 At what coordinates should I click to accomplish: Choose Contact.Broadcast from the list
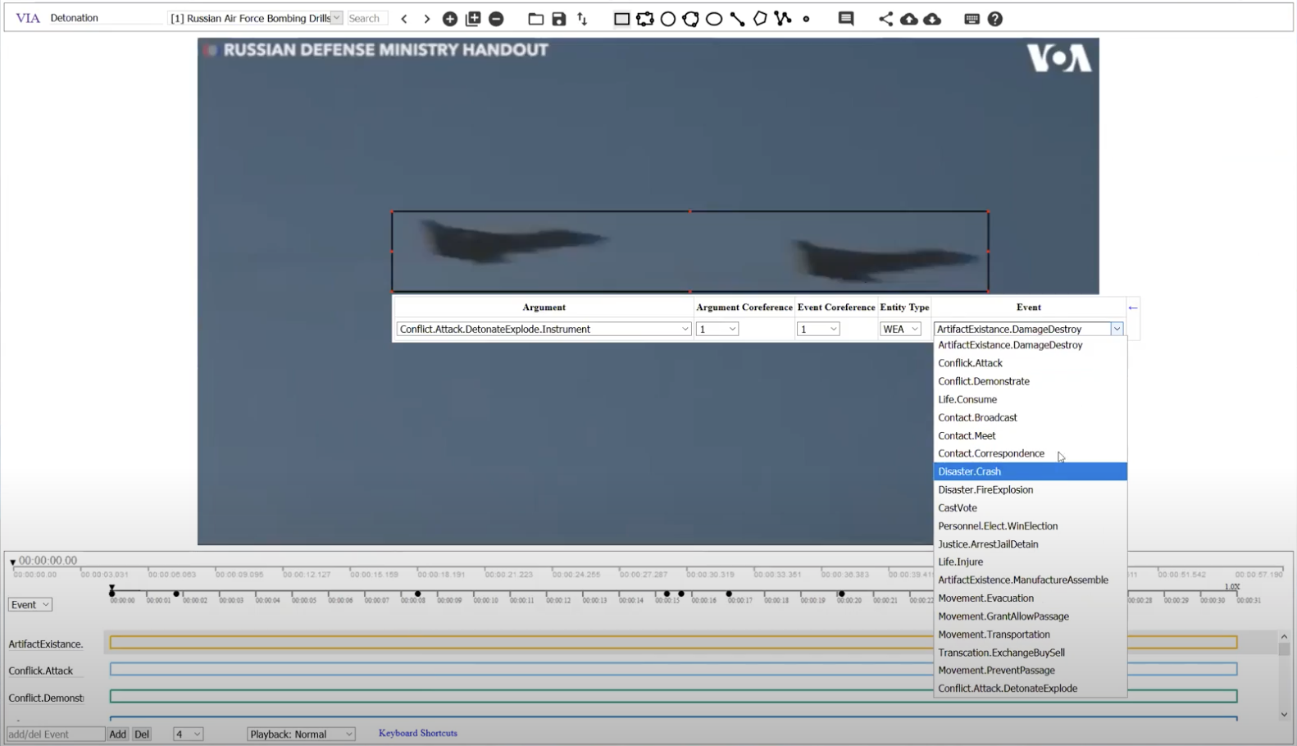tap(1030, 417)
